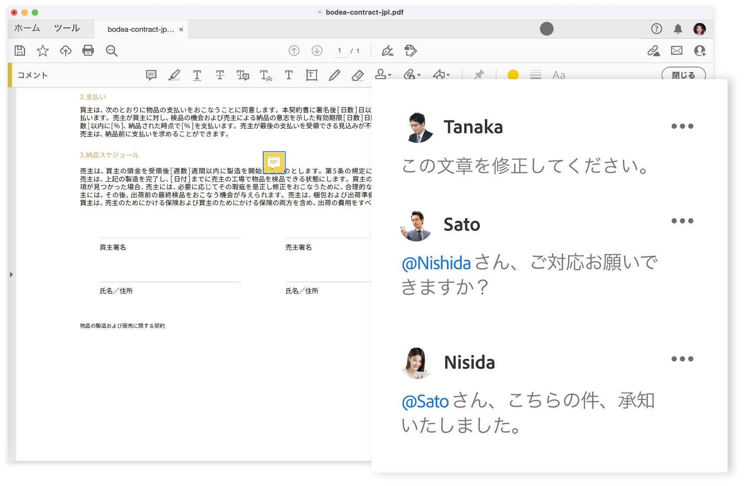Click Nisida's profile picture
Image resolution: width=745 pixels, height=486 pixels.
pos(416,363)
